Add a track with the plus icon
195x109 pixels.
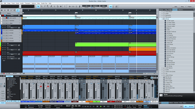tap(8, 10)
